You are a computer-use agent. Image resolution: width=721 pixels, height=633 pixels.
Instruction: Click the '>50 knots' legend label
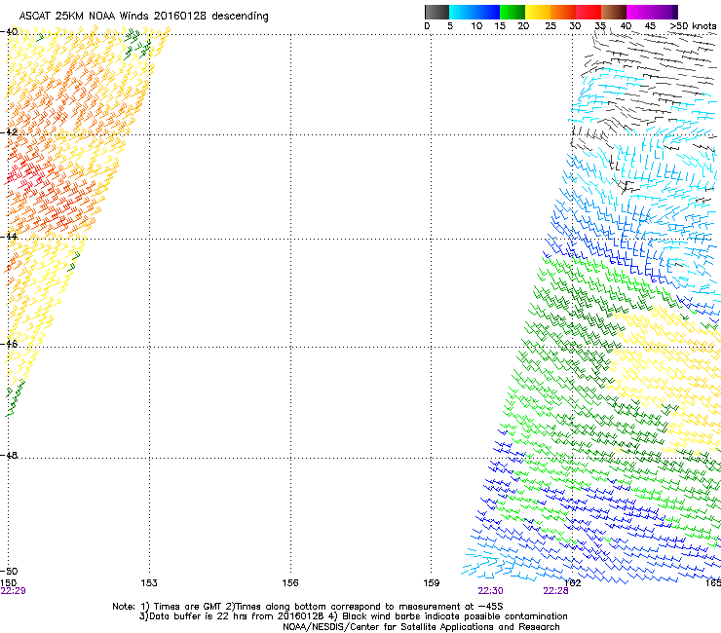click(693, 26)
